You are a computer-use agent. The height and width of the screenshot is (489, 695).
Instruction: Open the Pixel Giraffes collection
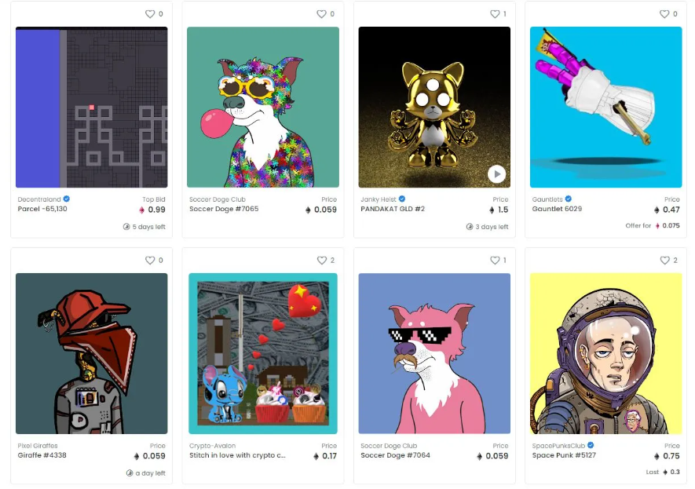(38, 446)
